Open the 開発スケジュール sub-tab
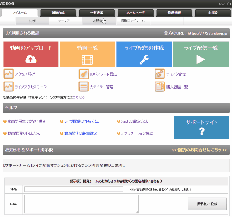This screenshot has height=217, width=232. [x=133, y=21]
